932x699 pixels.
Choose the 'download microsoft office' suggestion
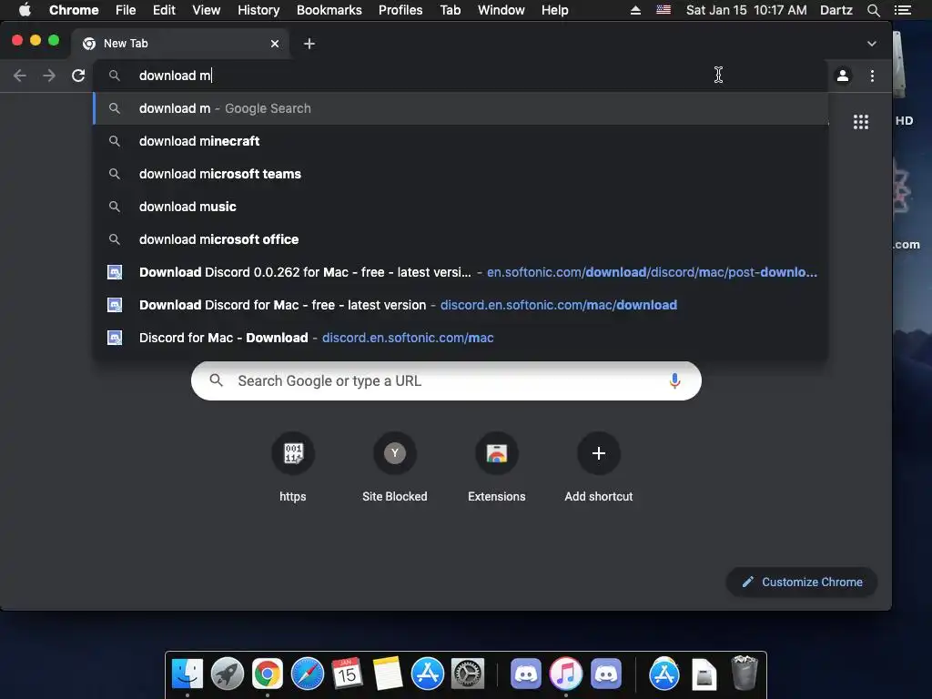pyautogui.click(x=461, y=239)
